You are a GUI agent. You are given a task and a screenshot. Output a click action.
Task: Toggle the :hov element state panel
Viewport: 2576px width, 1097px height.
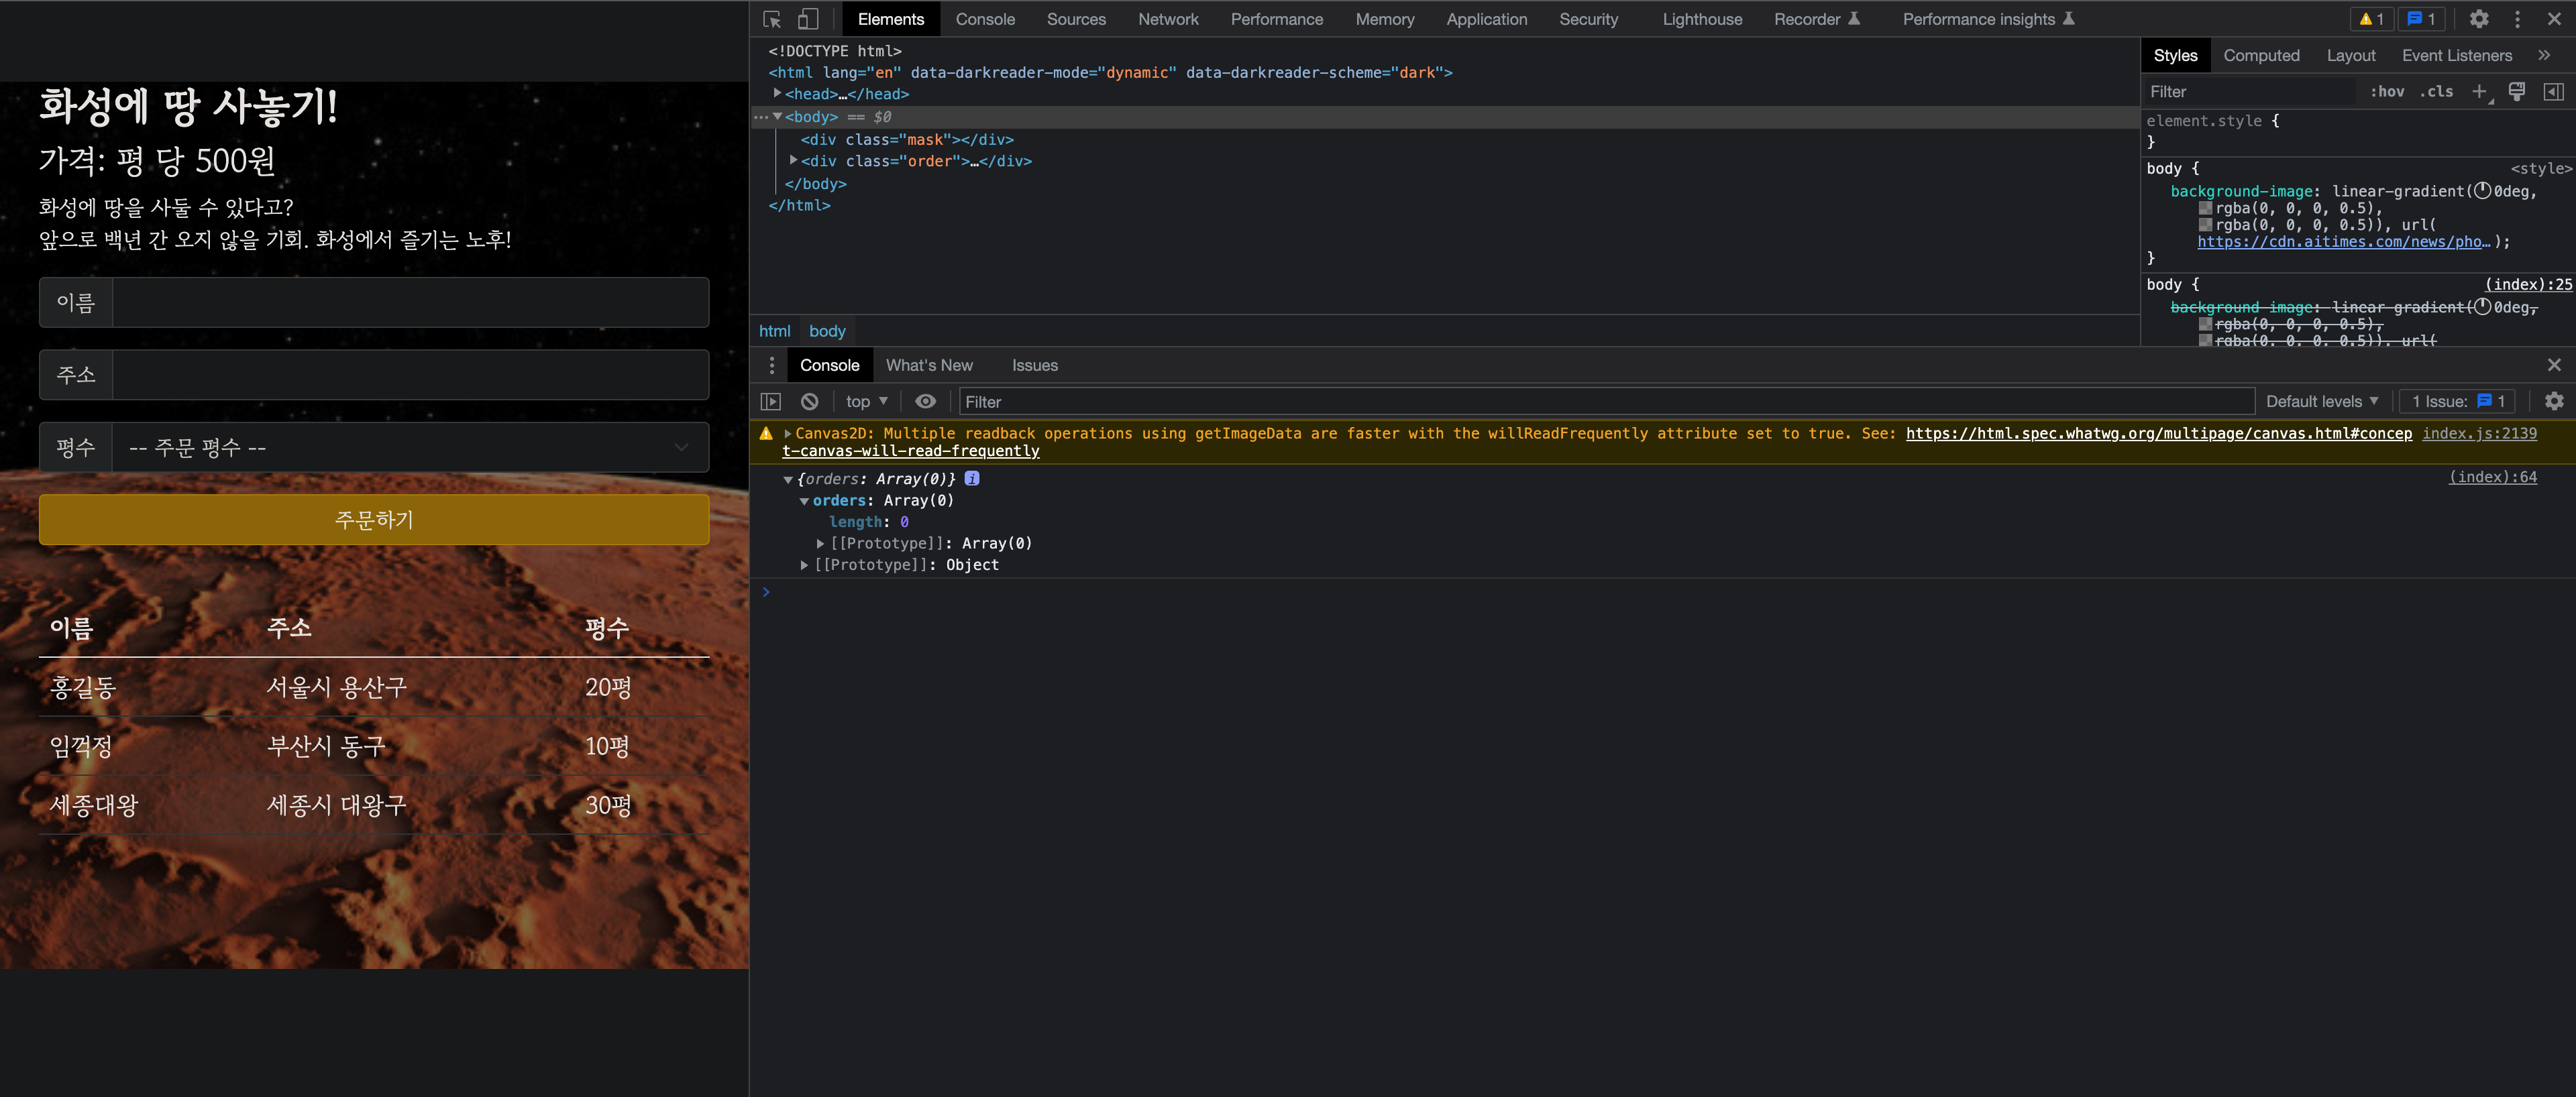(2387, 92)
